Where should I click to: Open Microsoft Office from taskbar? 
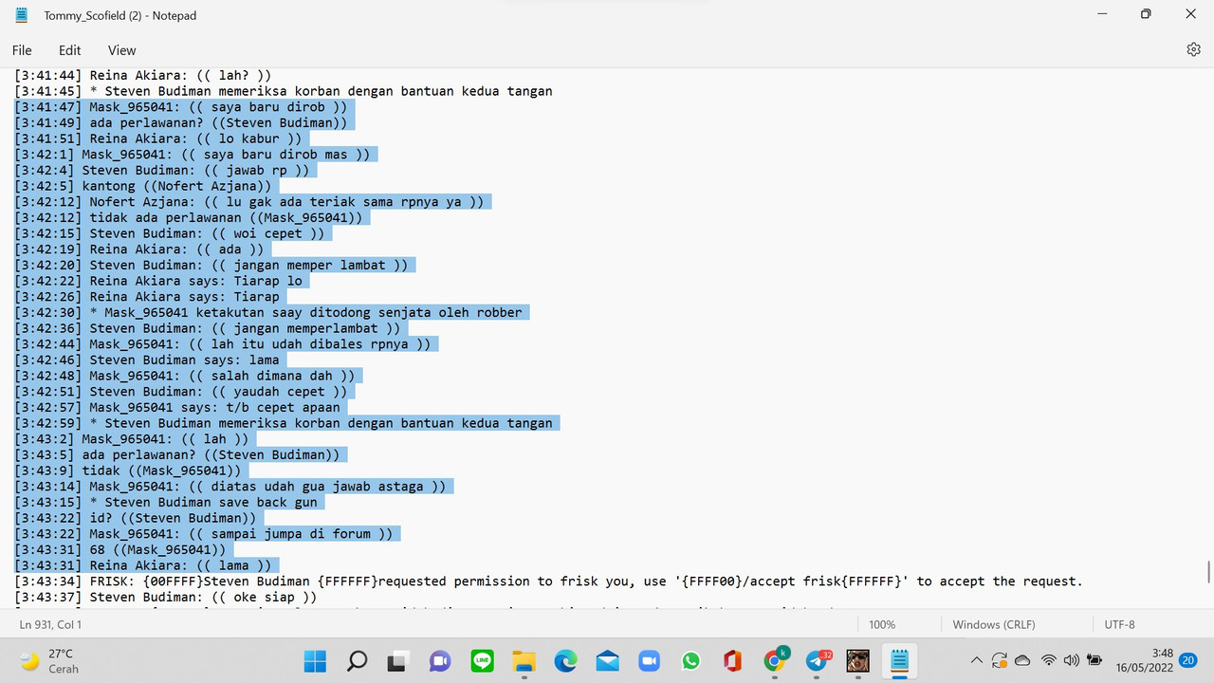pyautogui.click(x=732, y=660)
